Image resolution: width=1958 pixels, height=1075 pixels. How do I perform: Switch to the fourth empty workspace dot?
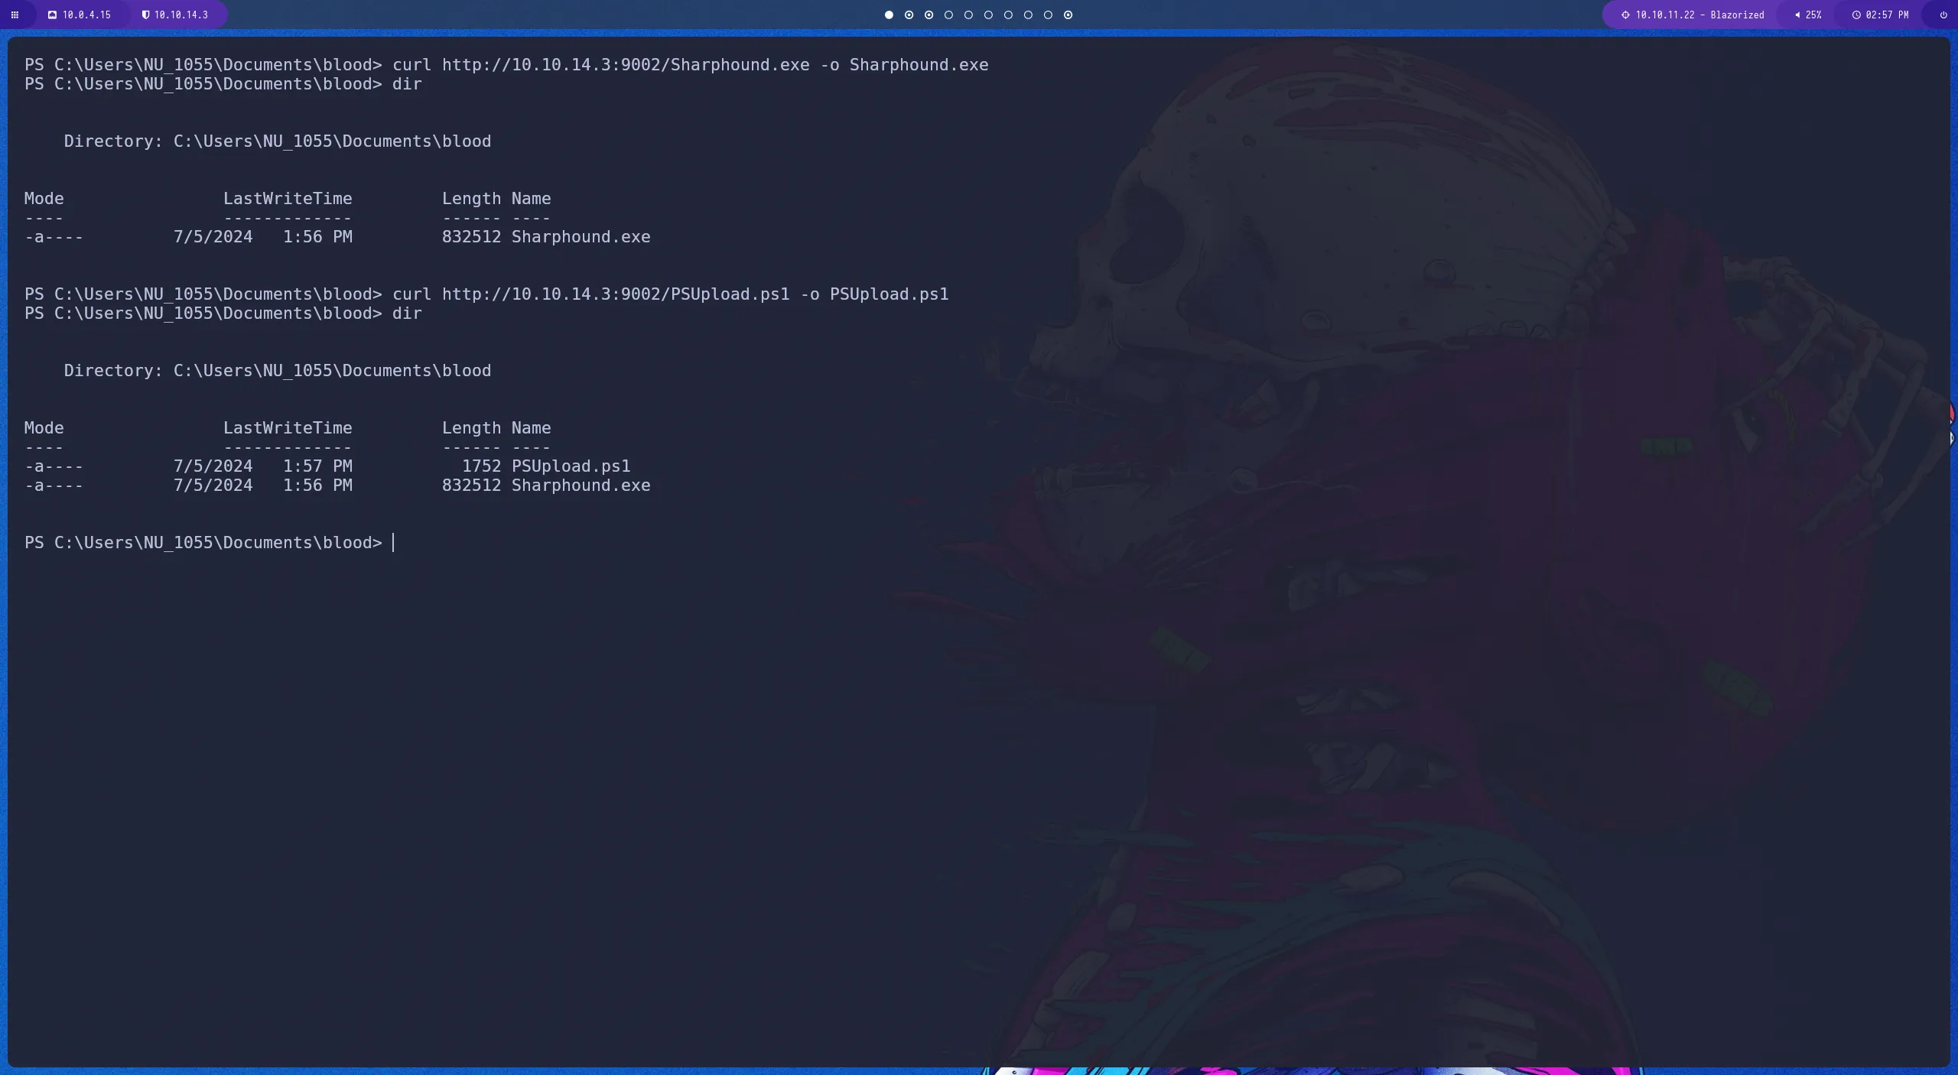click(948, 15)
